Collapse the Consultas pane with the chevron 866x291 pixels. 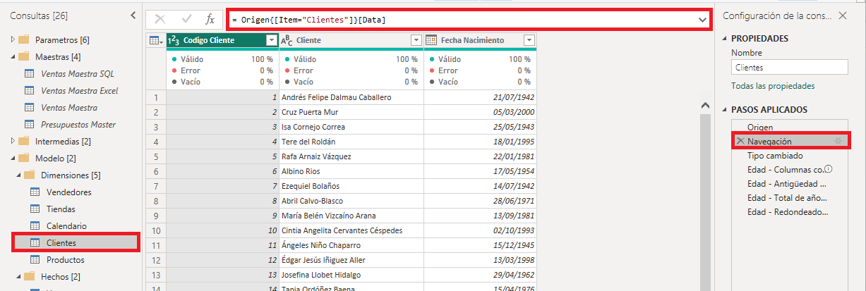coord(134,15)
